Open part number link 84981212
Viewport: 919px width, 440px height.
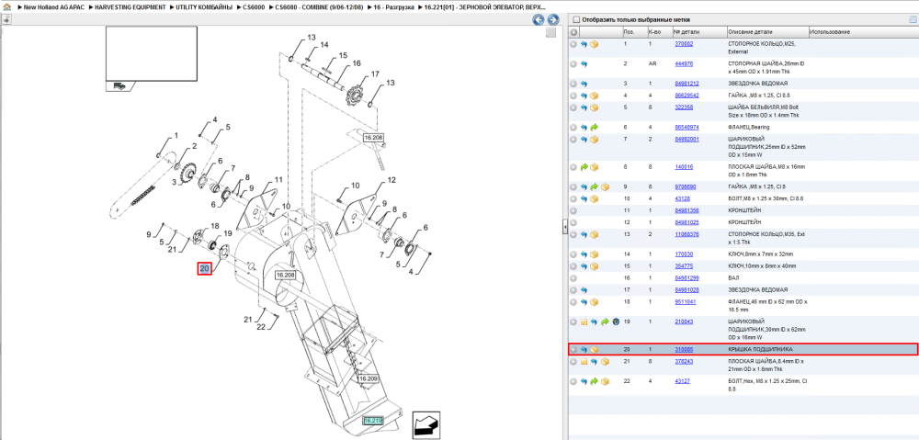pos(686,84)
